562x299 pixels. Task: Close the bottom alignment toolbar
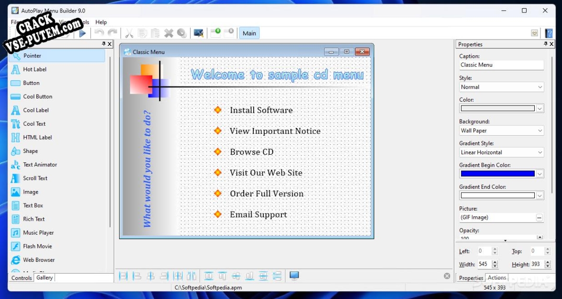(447, 276)
